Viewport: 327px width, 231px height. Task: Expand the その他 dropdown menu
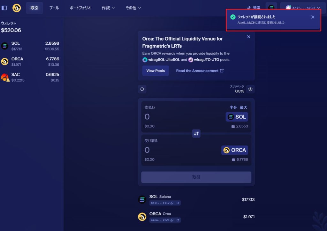[x=133, y=8]
